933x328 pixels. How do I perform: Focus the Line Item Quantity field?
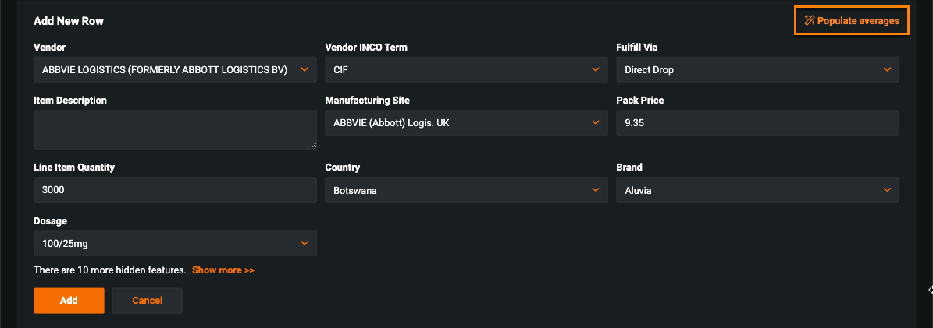coord(175,189)
